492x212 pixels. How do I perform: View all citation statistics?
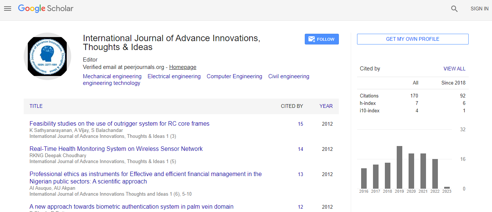point(454,69)
